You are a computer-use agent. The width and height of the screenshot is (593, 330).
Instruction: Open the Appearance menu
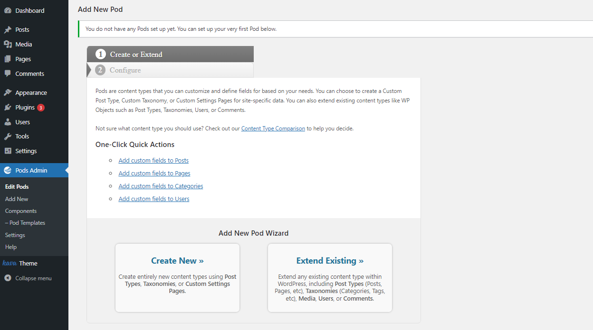pyautogui.click(x=34, y=92)
